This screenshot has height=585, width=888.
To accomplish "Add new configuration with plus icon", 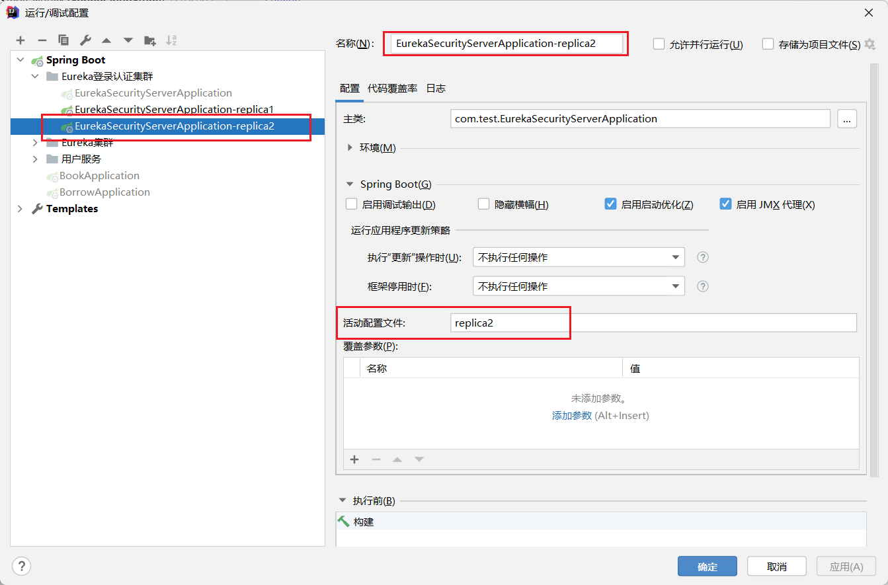I will 20,40.
